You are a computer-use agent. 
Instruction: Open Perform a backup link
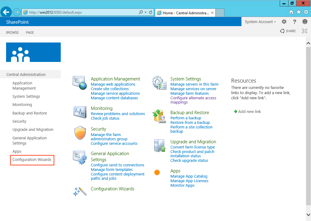pyautogui.click(x=186, y=118)
